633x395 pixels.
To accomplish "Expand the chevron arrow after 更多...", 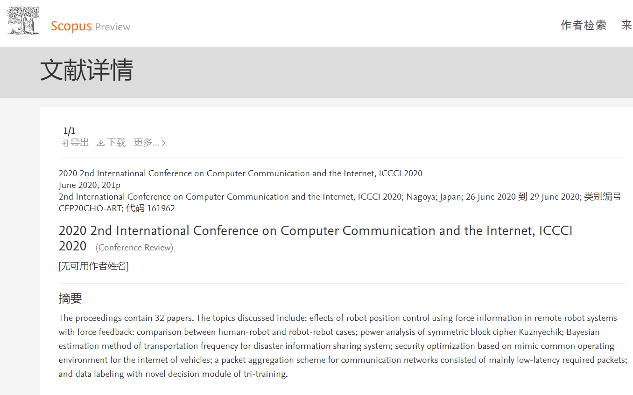I will tap(163, 143).
